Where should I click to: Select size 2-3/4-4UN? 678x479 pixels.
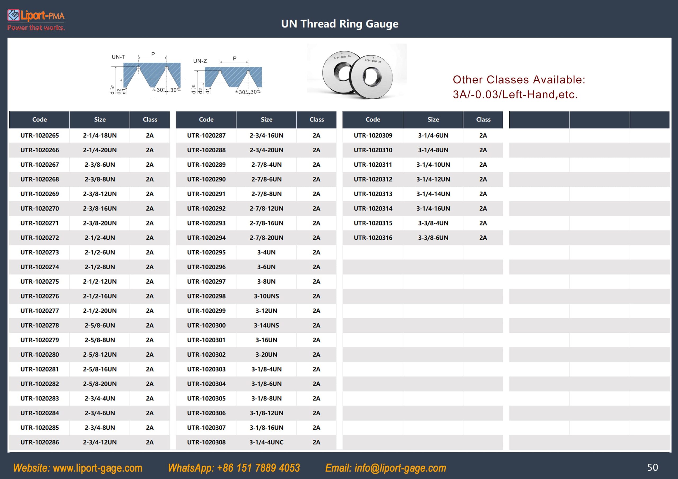[100, 399]
